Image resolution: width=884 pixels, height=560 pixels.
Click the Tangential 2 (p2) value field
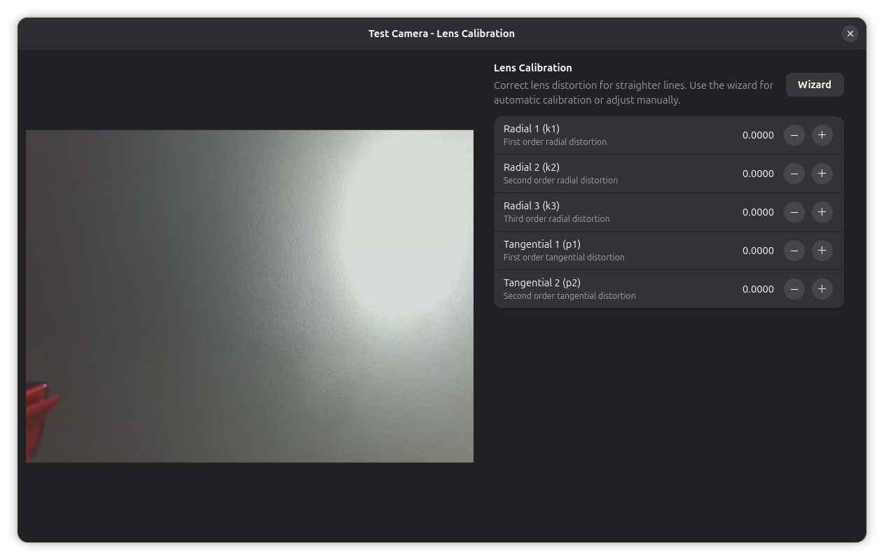pos(758,289)
